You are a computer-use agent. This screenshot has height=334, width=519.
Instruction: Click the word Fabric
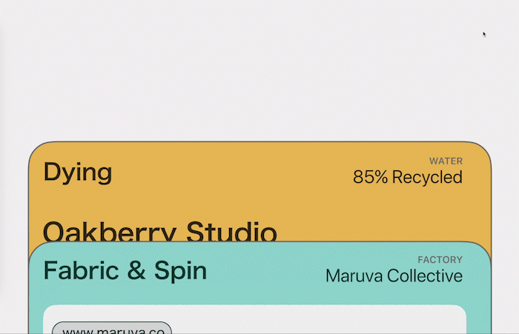(81, 270)
